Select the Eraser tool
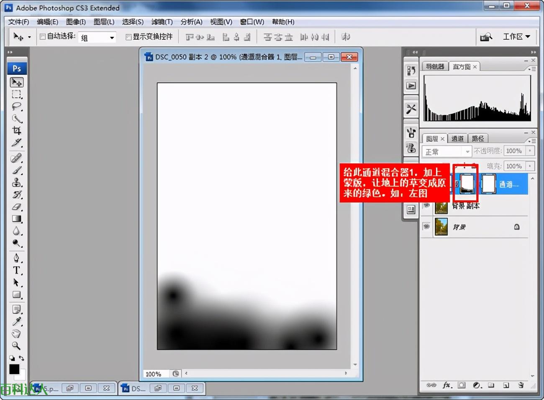The image size is (544, 400). pyautogui.click(x=17, y=207)
